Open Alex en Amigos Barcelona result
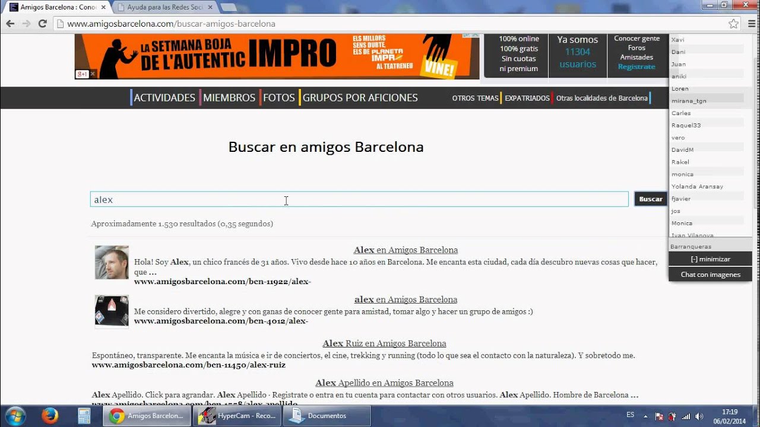The image size is (760, 427). 406,250
